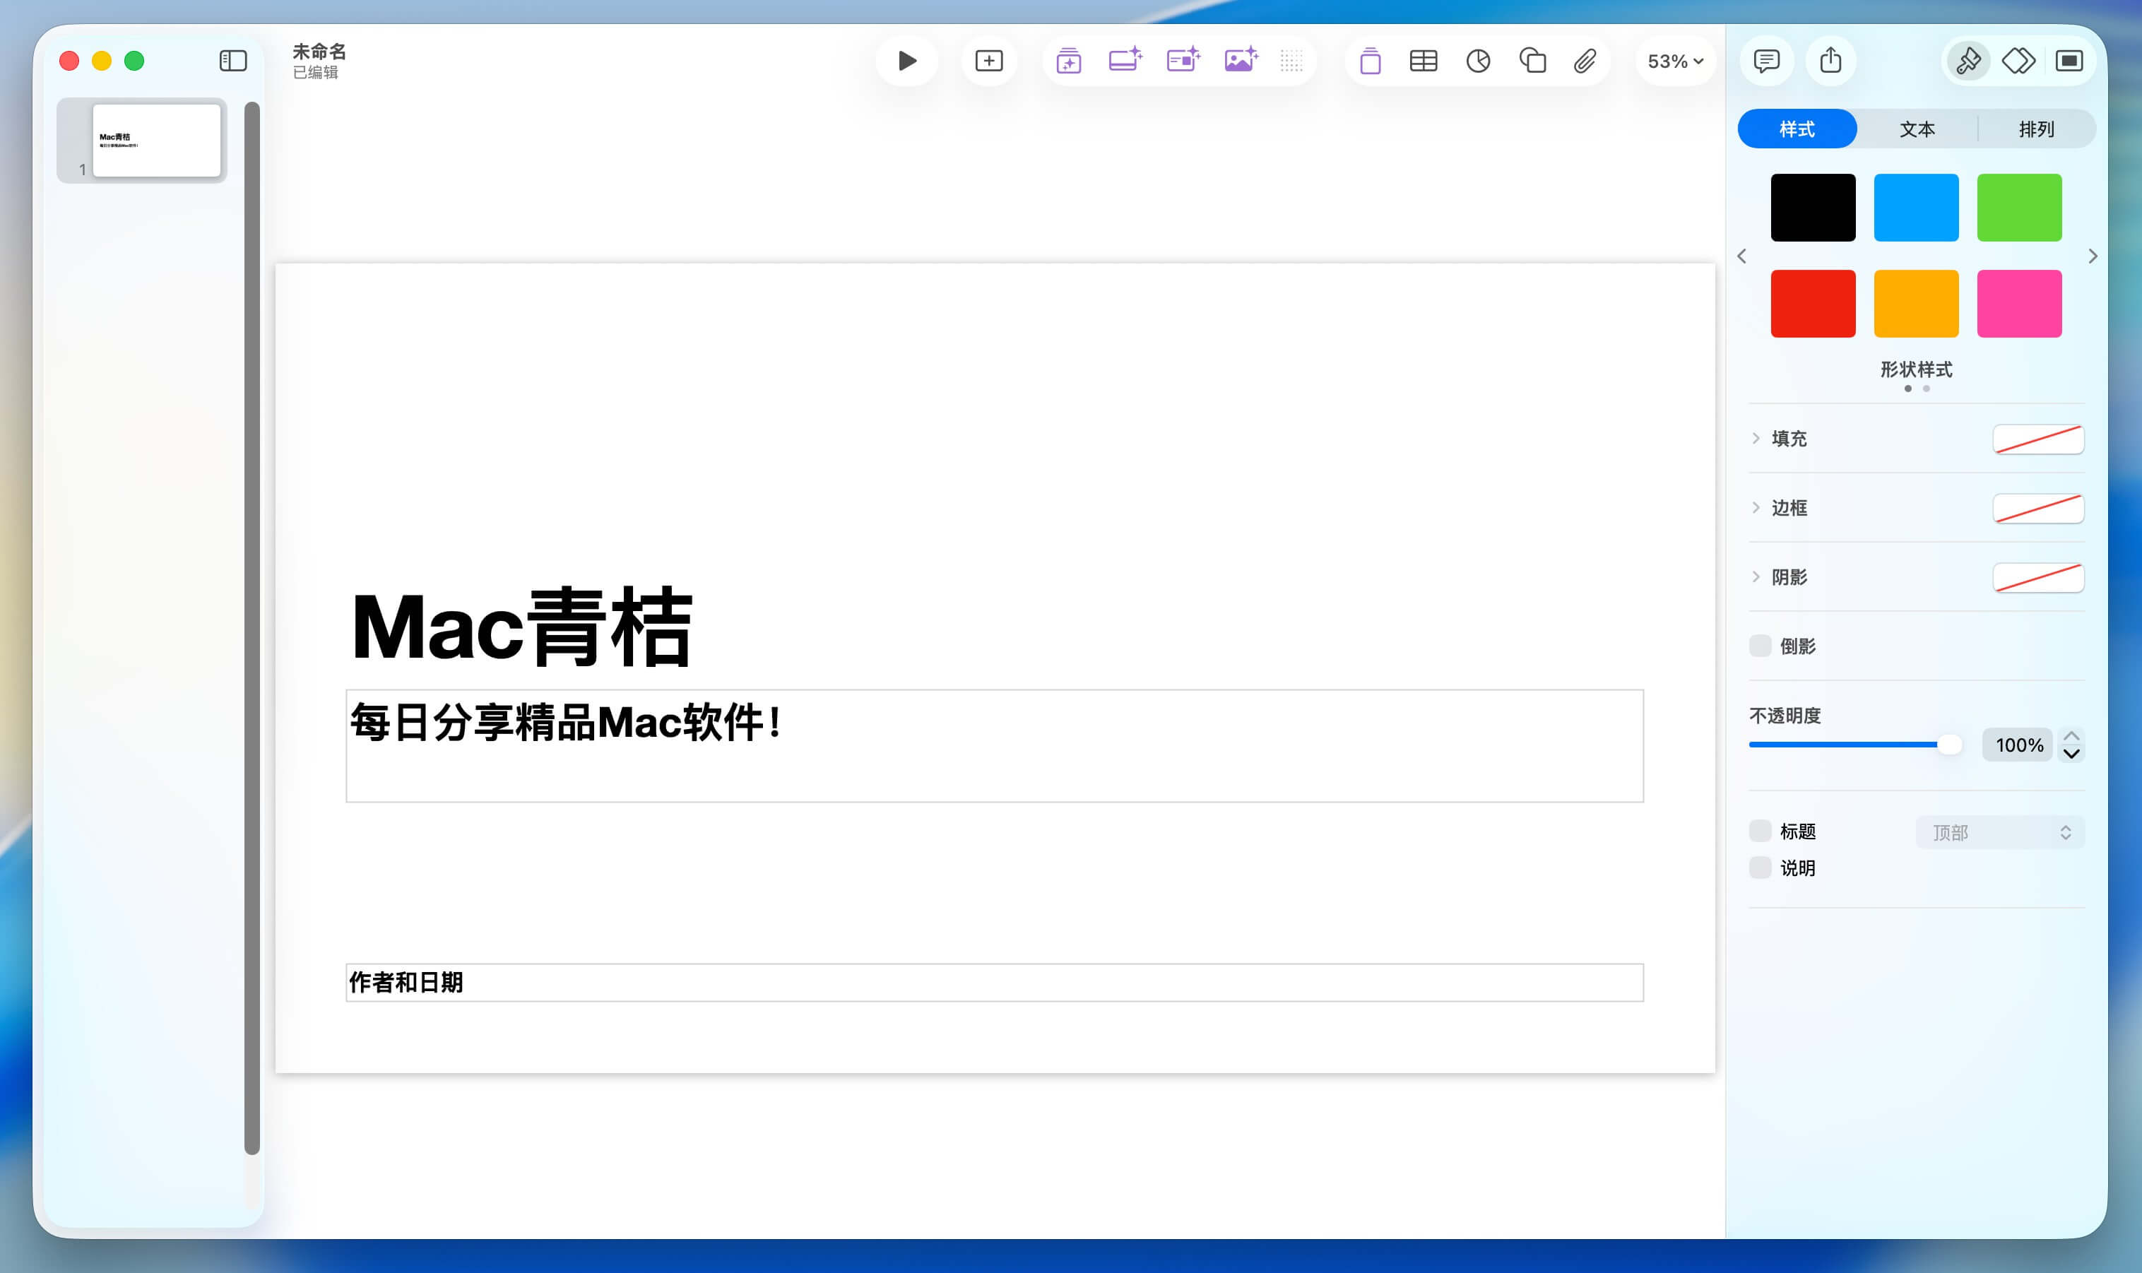The image size is (2142, 1273).
Task: Open the comment tool
Action: coord(1766,61)
